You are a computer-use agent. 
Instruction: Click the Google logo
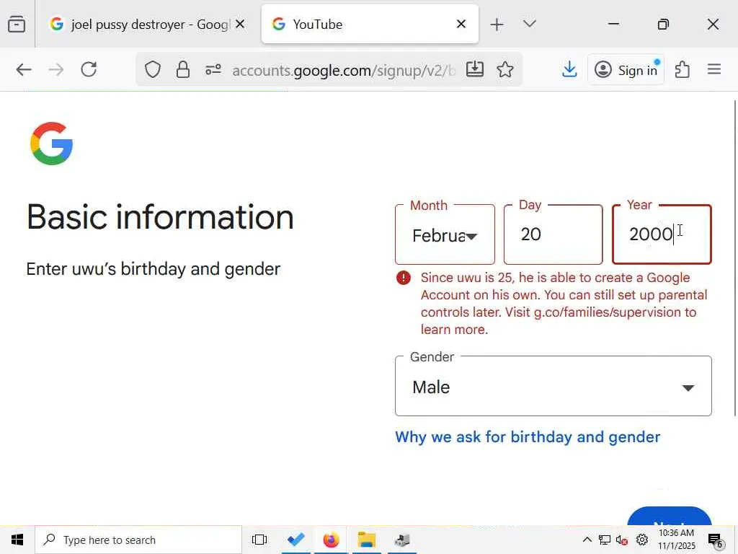[52, 144]
